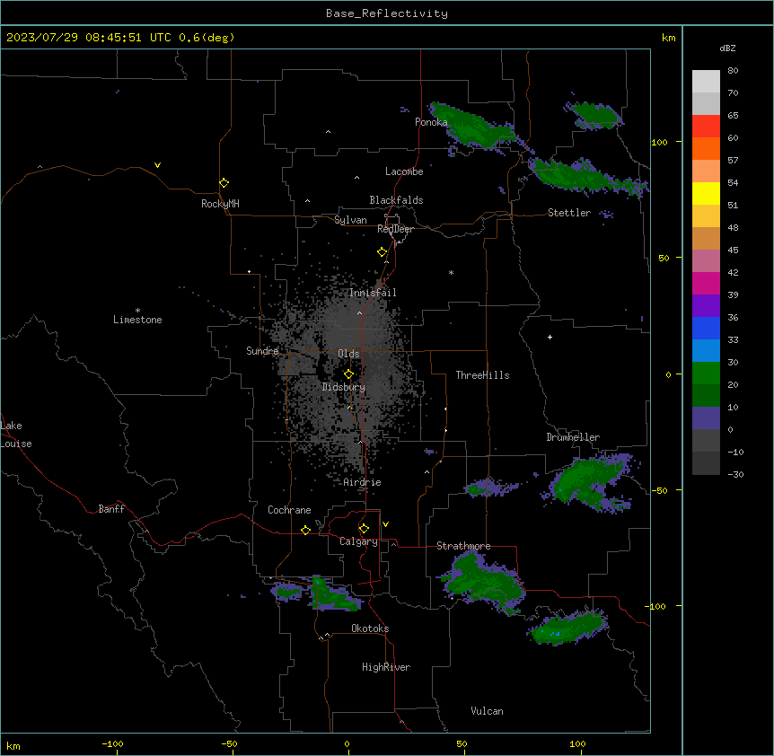
Task: Click the Okotoks city label
Action: pos(370,629)
